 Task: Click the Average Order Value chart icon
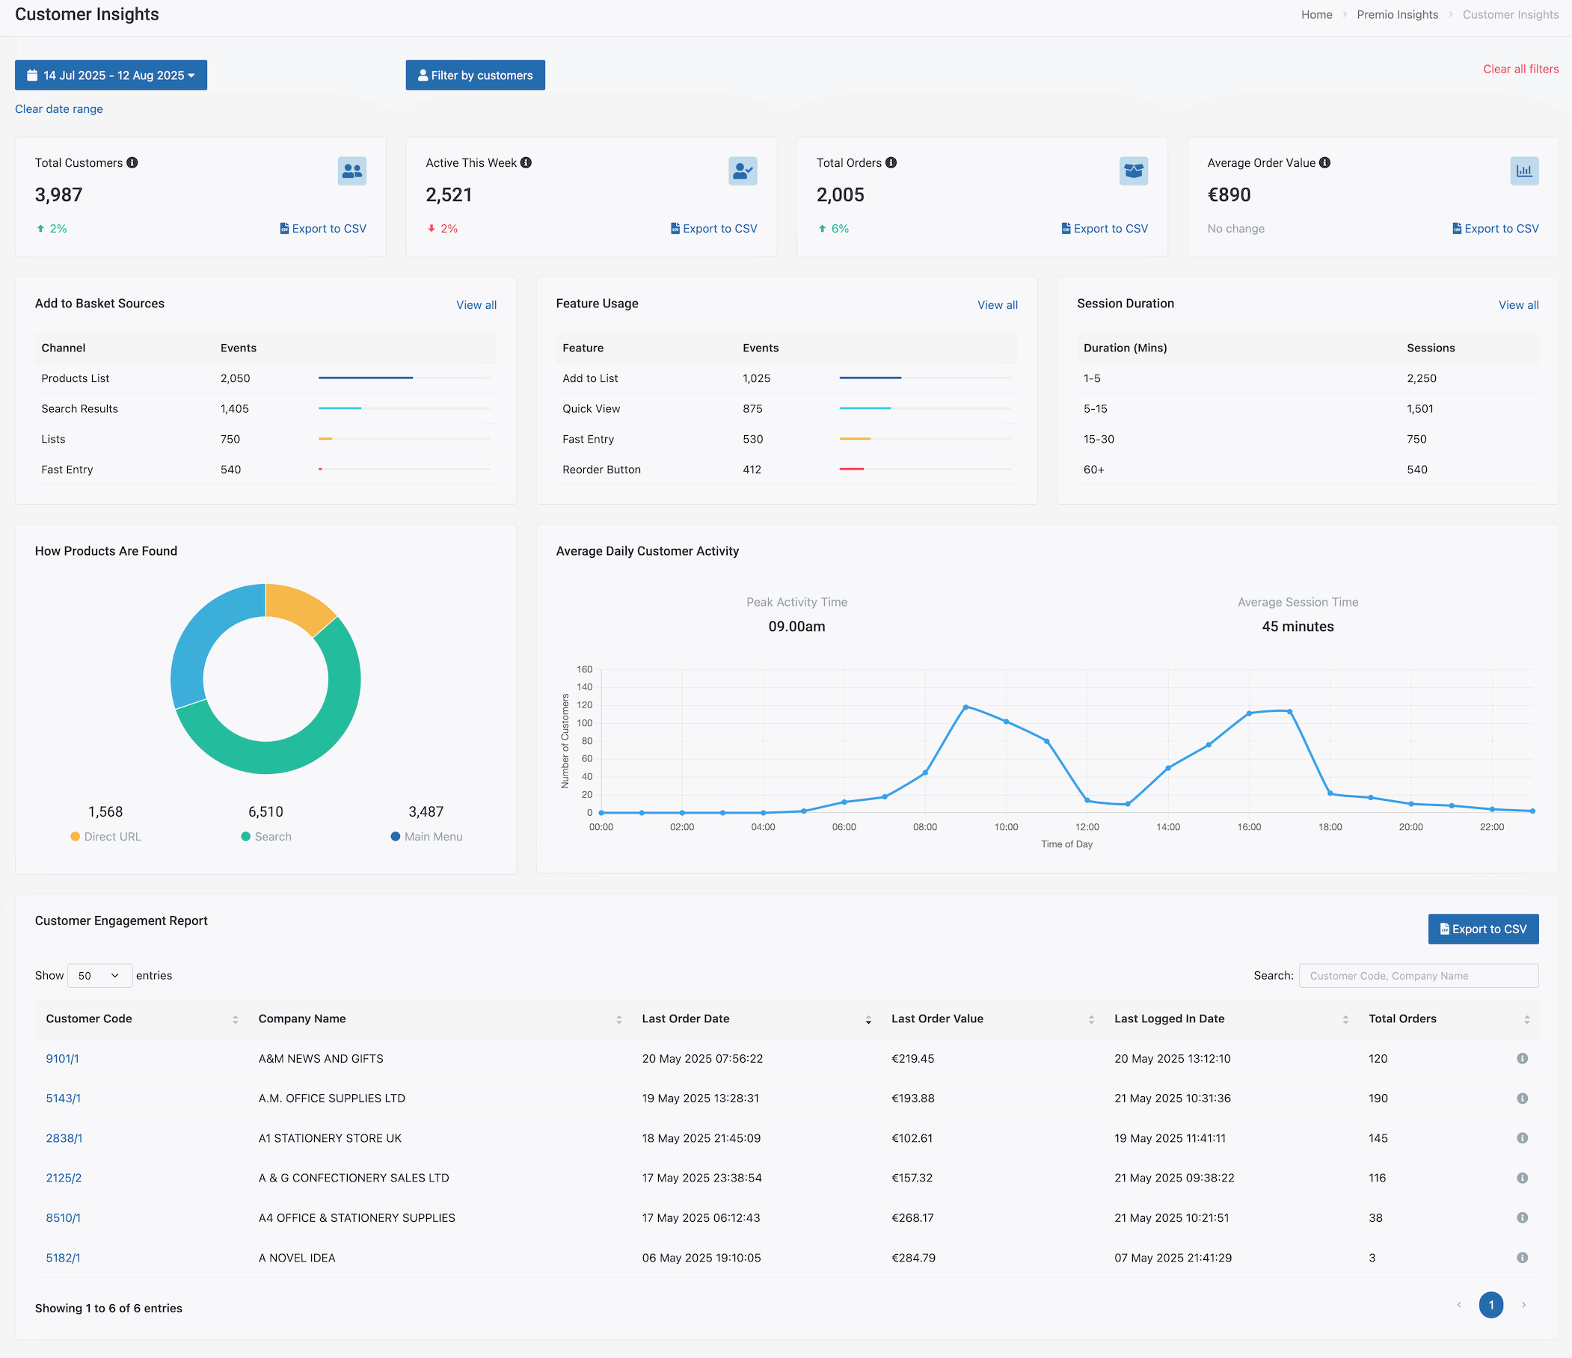click(x=1523, y=170)
